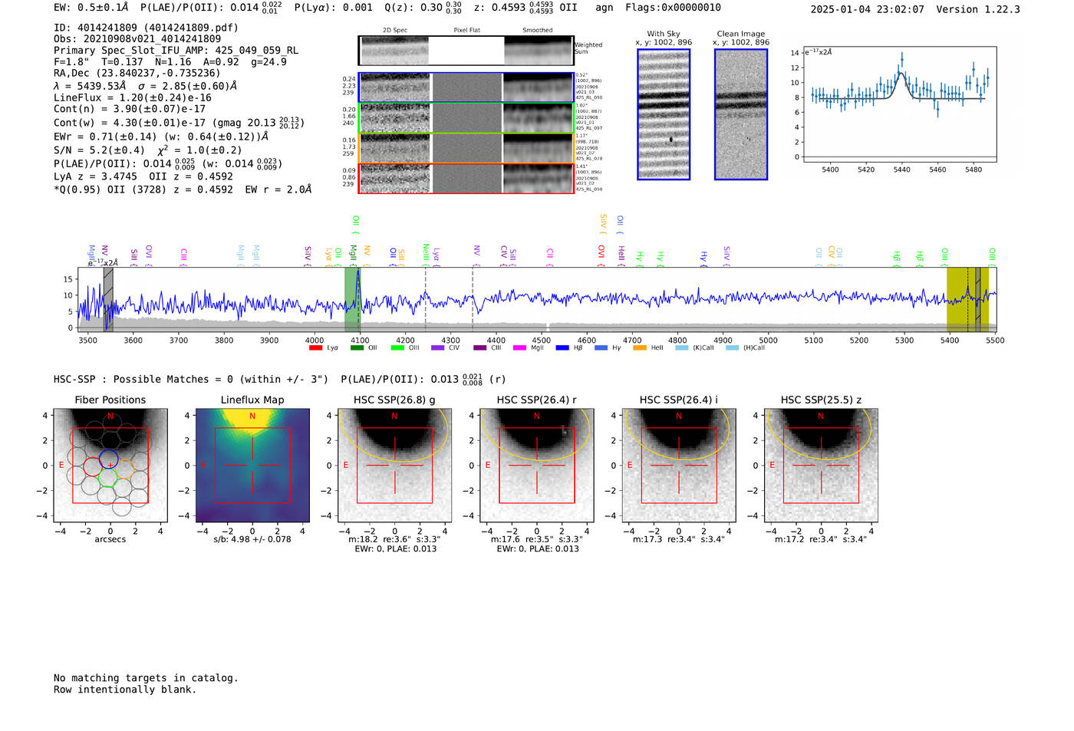
Task: Select the Weighted Sum 2D spectrum strip
Action: point(466,51)
